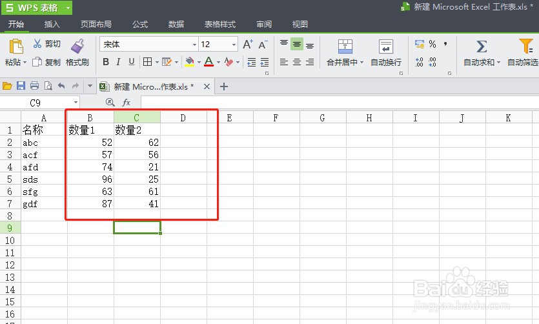Align text to top

click(x=283, y=44)
